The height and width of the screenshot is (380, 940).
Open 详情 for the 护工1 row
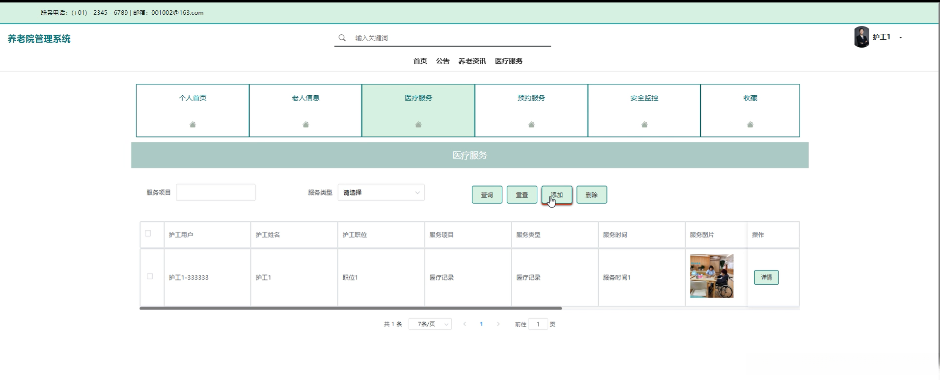click(766, 277)
